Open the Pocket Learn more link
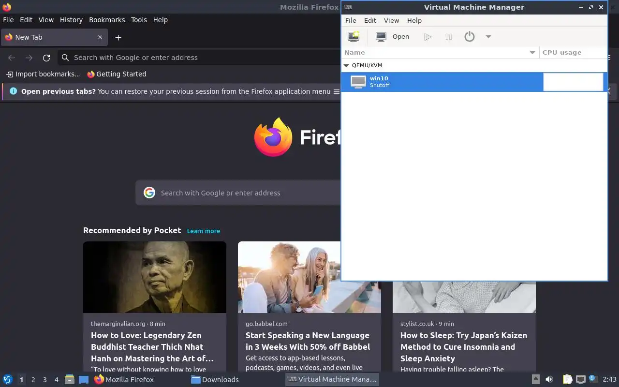 [204, 231]
